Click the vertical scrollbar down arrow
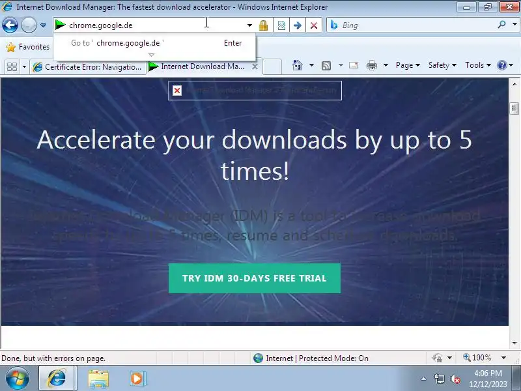The image size is (521, 391). click(x=514, y=343)
